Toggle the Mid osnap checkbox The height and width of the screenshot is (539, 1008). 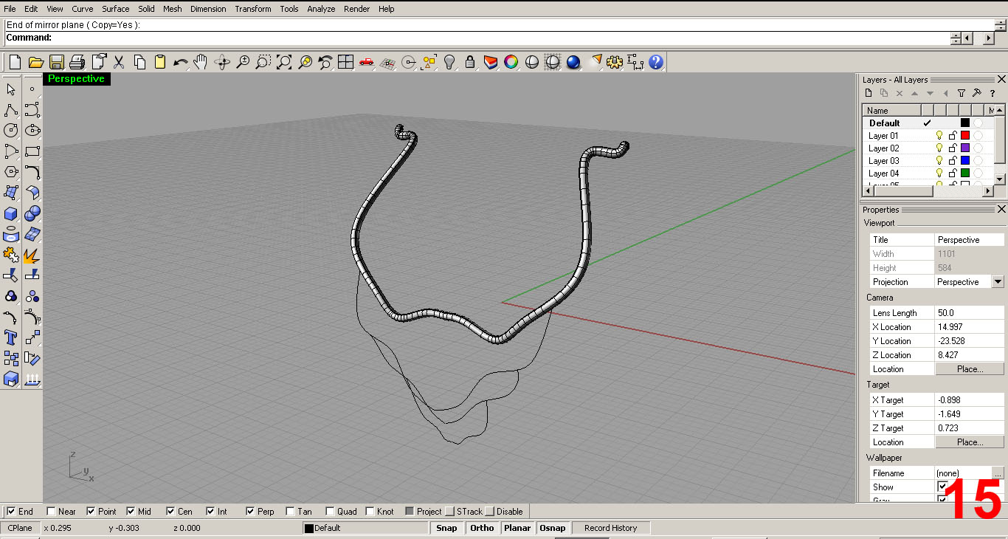[x=131, y=511]
